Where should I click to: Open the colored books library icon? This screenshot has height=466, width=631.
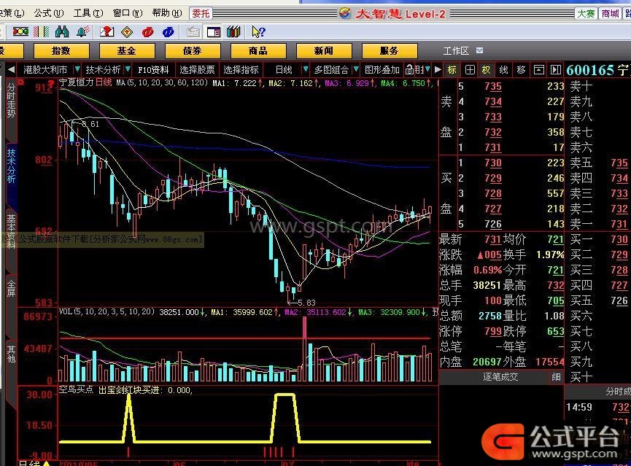click(x=233, y=32)
